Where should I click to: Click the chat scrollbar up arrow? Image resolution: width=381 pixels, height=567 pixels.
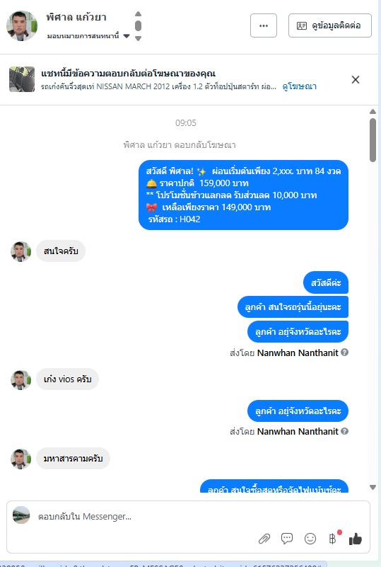pos(373,112)
